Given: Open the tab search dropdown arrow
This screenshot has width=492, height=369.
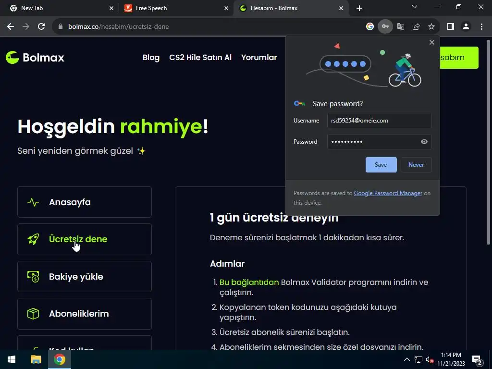Looking at the screenshot, I should coord(415,7).
